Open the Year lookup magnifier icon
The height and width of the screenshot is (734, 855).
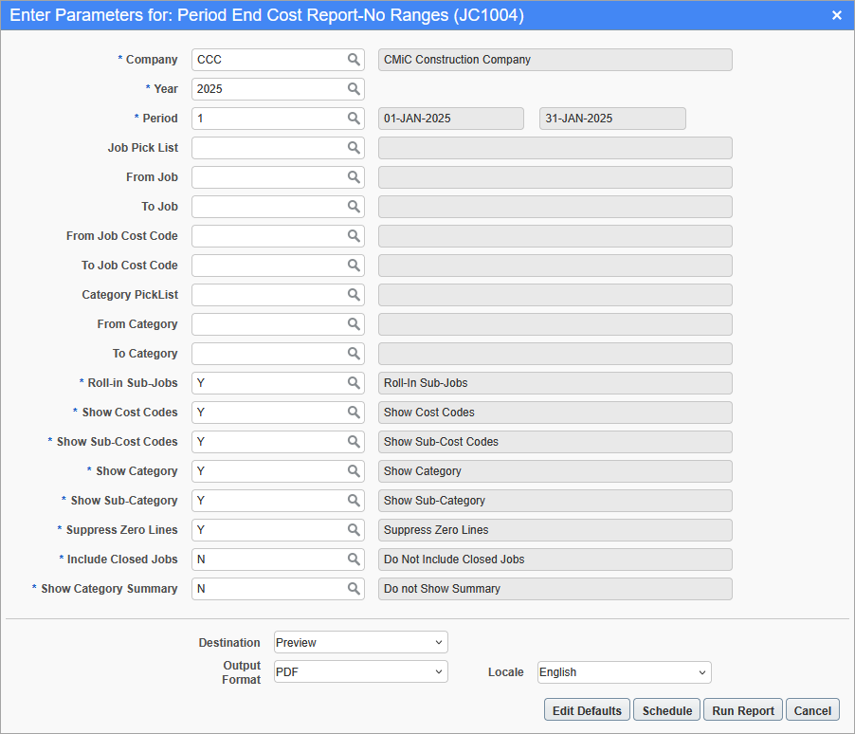tap(354, 89)
